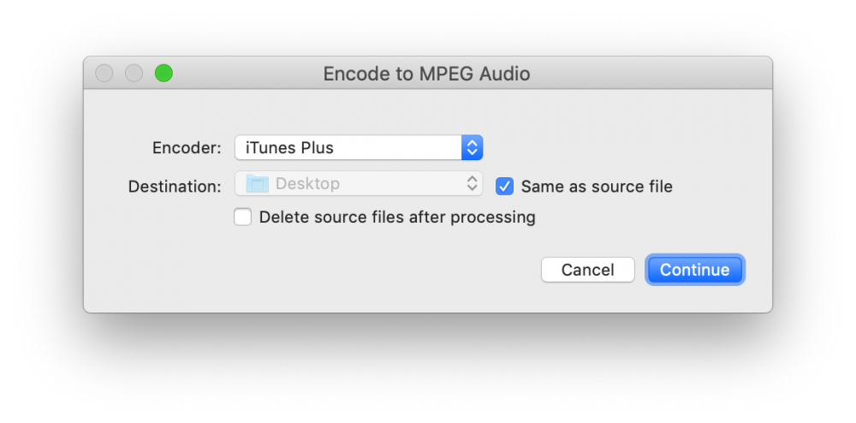This screenshot has width=856, height=423.
Task: Click the 'iTunes Plus' text value
Action: [289, 147]
